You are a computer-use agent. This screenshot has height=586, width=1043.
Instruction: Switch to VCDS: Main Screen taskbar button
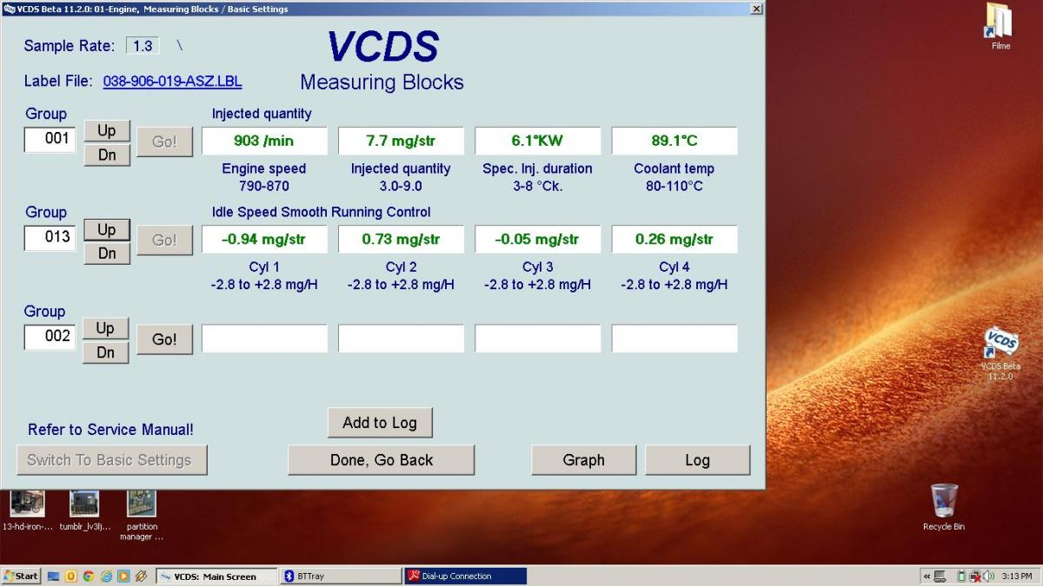(216, 576)
